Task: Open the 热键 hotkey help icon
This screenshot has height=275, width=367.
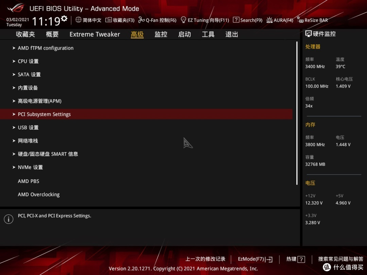Action: pyautogui.click(x=295, y=259)
